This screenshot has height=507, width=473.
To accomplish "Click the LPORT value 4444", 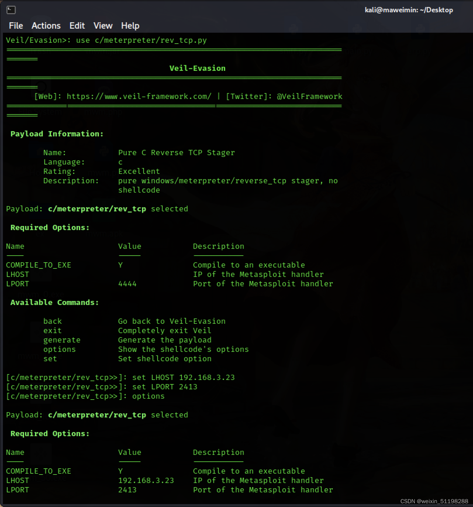I will (127, 284).
